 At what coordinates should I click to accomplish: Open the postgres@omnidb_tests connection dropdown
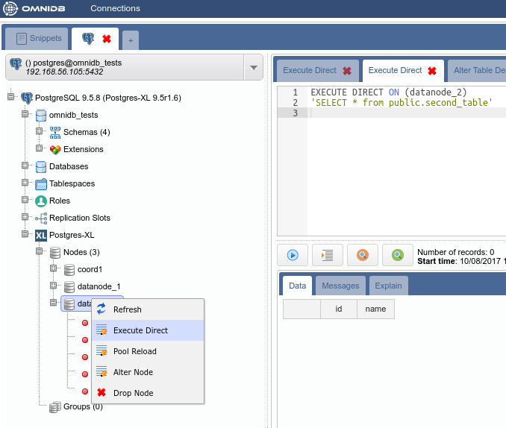254,67
